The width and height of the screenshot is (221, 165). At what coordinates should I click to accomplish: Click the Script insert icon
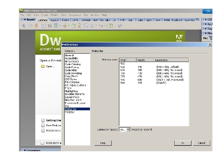[101, 26]
